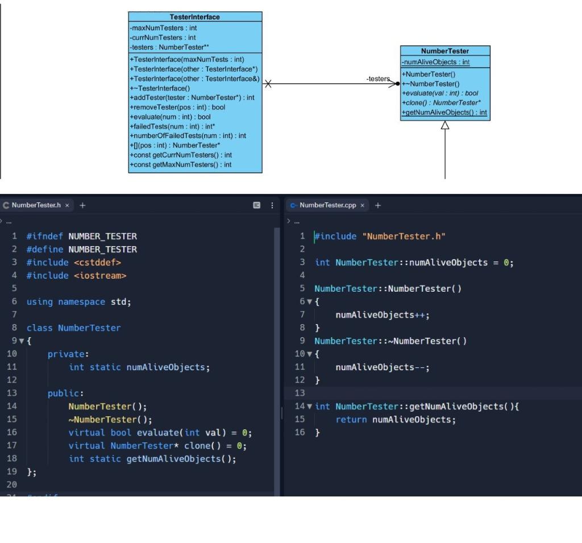Place cursor on '#define NUMBER_TESTER' line
582x543 pixels.
[82, 250]
